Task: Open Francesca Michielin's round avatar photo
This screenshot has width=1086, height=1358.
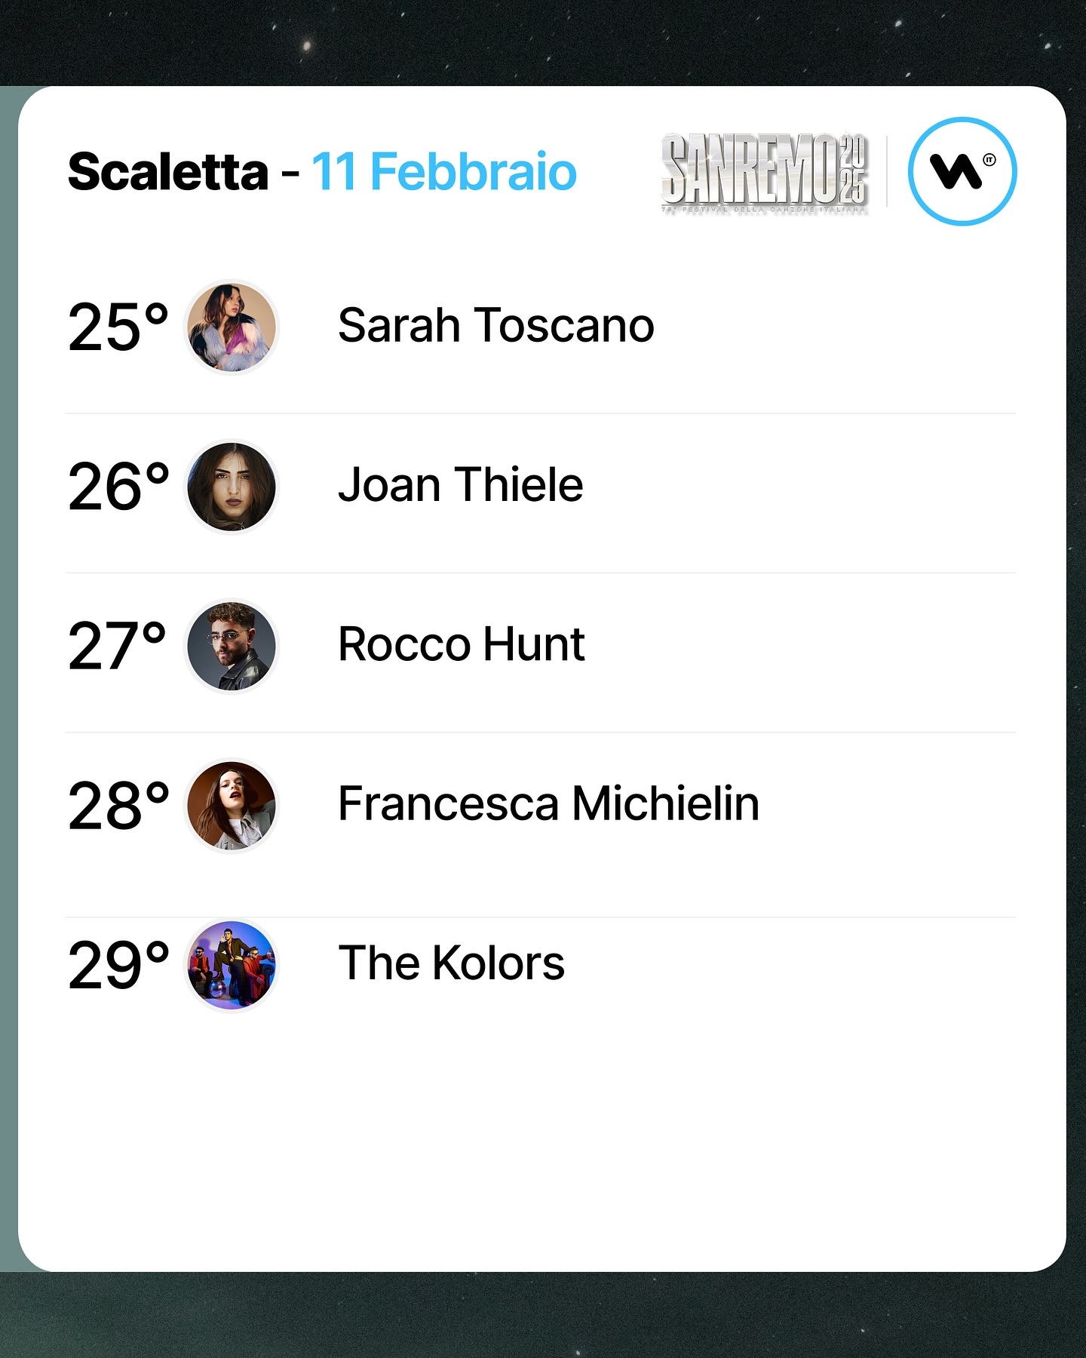Action: (232, 805)
